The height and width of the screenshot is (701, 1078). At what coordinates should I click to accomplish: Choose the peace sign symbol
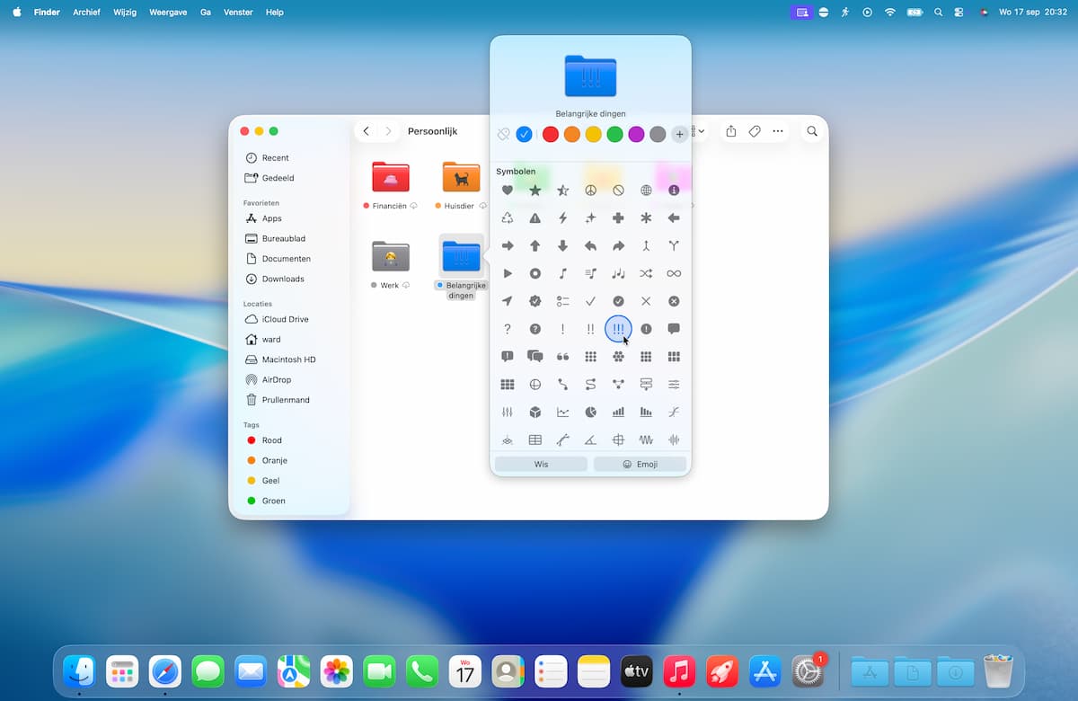(x=590, y=191)
